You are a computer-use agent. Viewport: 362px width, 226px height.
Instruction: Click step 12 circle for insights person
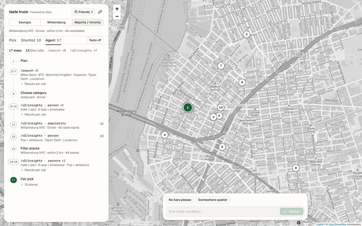coord(13,137)
